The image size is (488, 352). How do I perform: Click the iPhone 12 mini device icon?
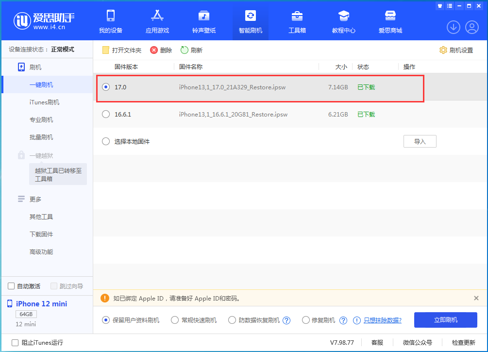pos(10,304)
